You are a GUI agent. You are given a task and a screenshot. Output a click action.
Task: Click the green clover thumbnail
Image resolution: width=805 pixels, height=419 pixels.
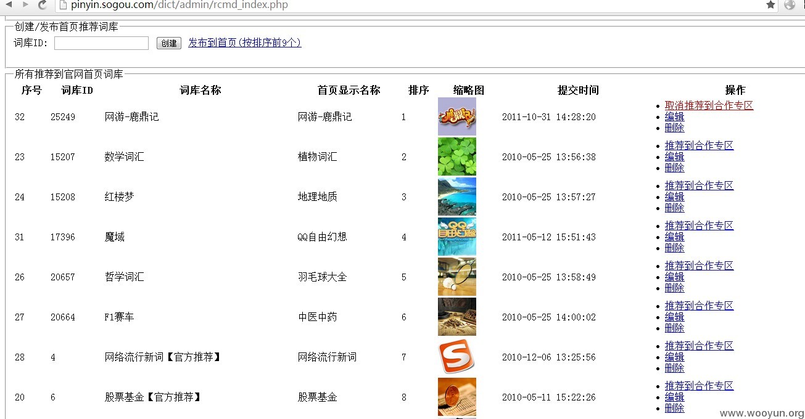coord(457,157)
